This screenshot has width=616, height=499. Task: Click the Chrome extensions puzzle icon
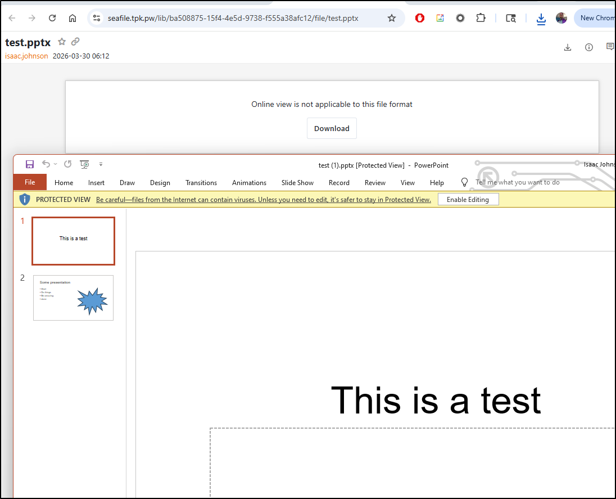coord(481,18)
